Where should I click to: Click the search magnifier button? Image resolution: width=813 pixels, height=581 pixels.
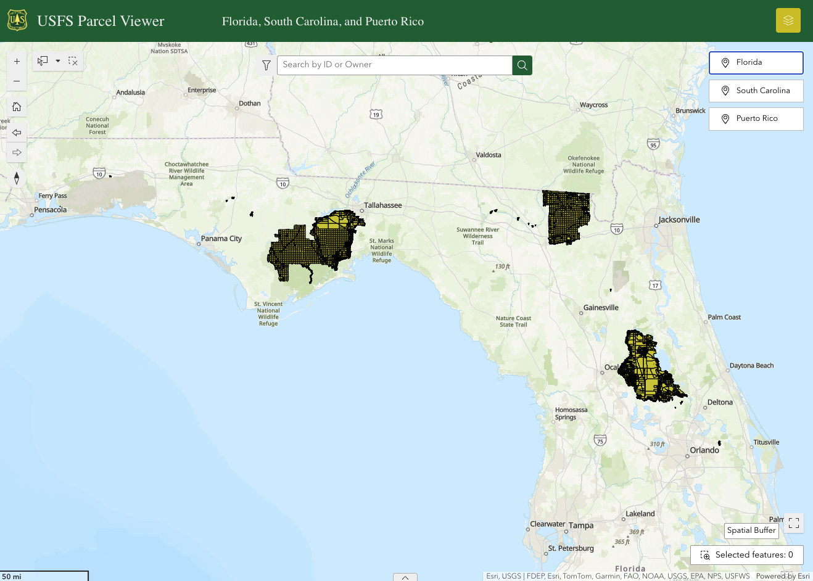pos(522,65)
